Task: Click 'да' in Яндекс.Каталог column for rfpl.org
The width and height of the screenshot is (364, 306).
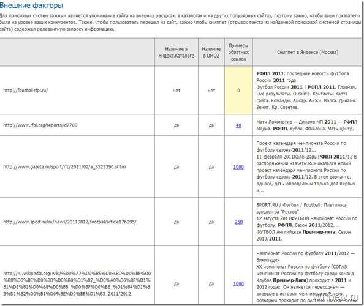Action: (x=176, y=125)
